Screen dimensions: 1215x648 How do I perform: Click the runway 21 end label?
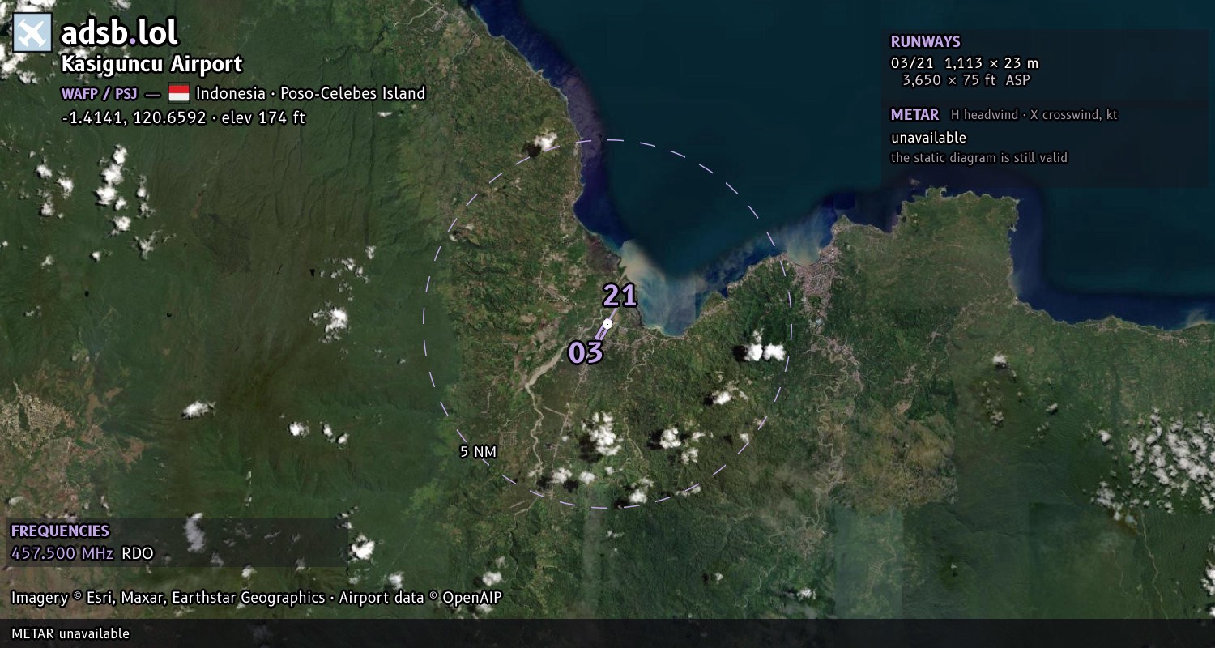pyautogui.click(x=620, y=296)
